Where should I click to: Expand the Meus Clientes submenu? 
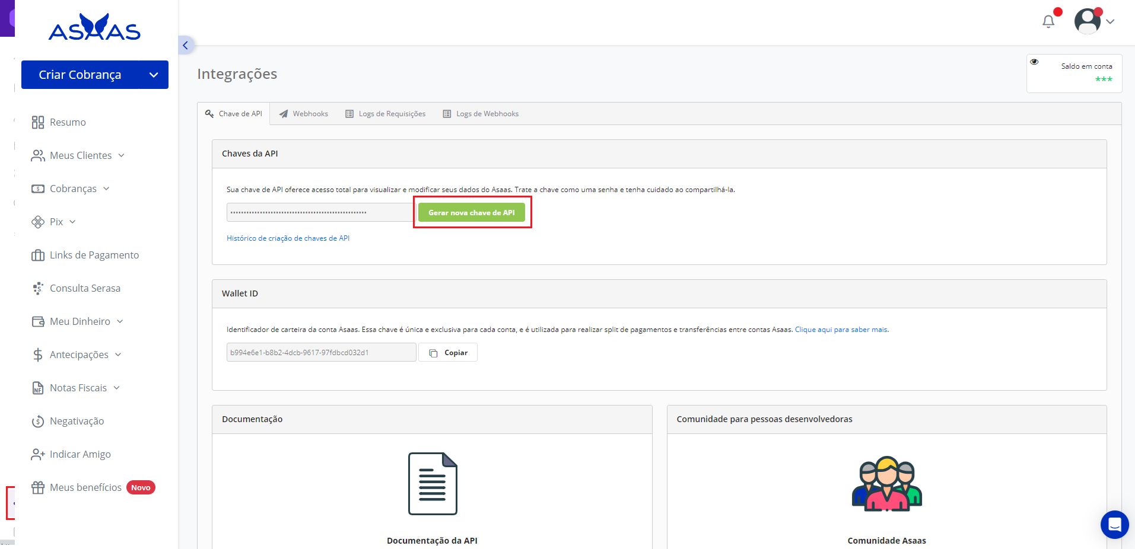[x=81, y=155]
